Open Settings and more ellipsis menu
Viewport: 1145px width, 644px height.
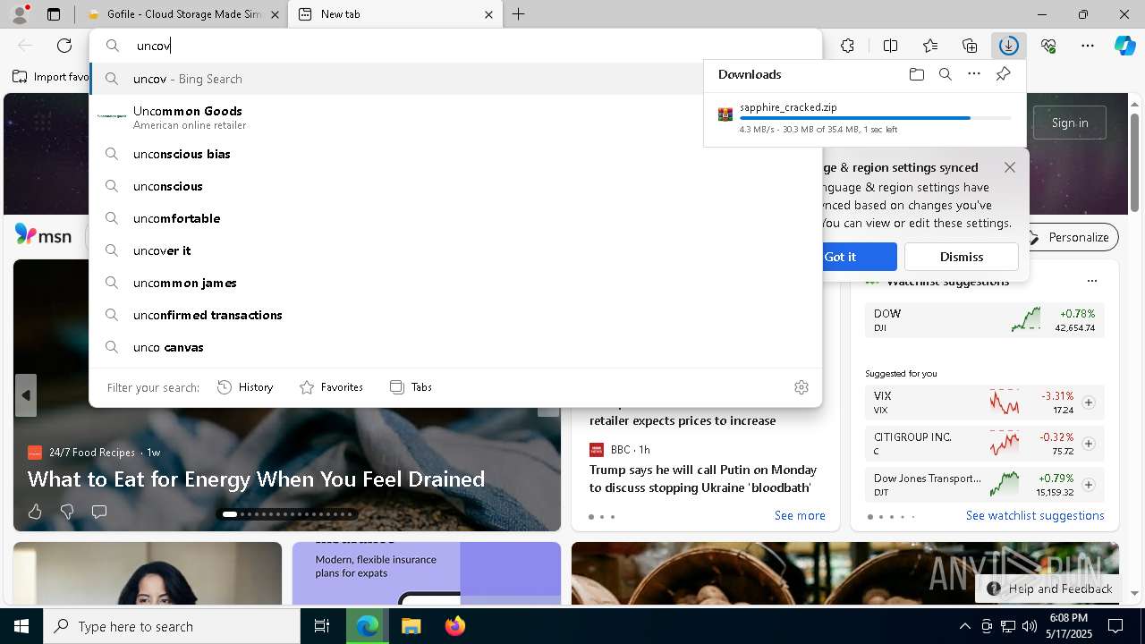tap(1088, 46)
